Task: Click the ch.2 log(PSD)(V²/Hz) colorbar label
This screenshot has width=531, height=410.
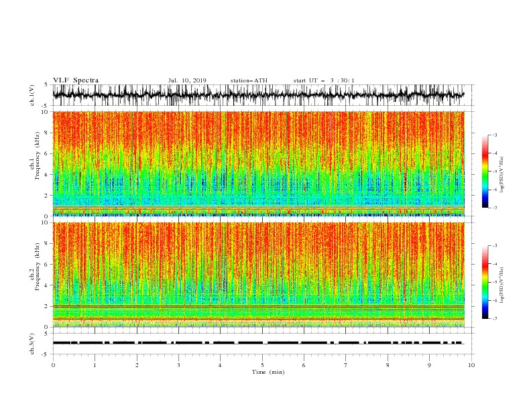Action: pyautogui.click(x=501, y=285)
